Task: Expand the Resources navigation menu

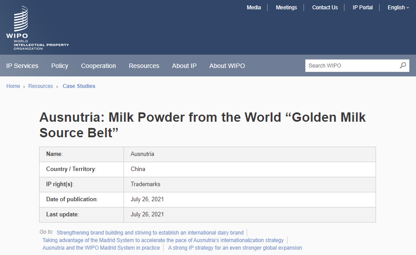Action: pos(144,66)
